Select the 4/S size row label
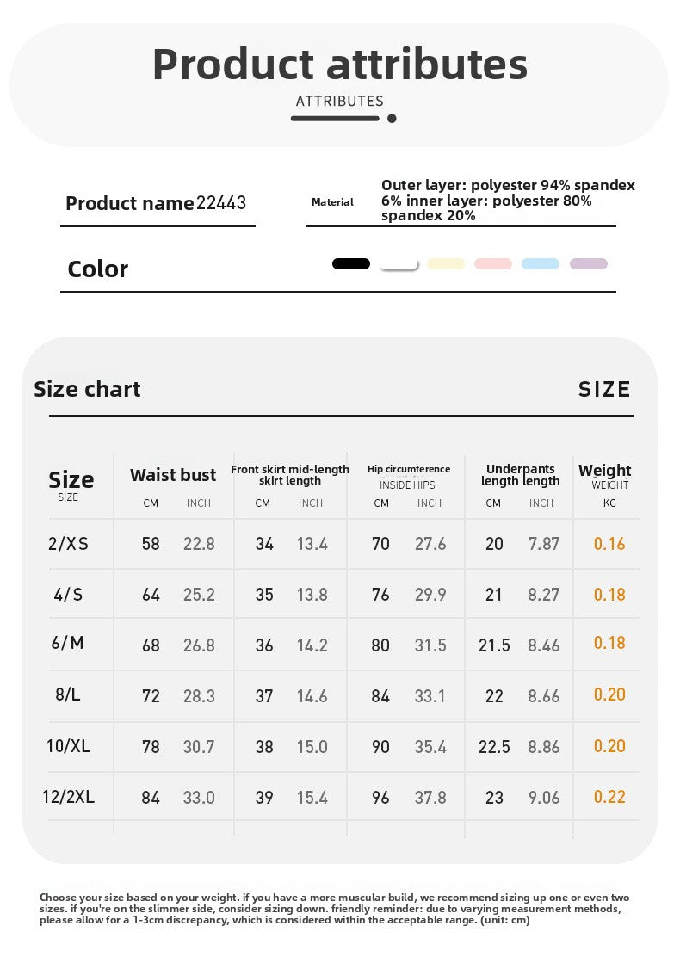Image resolution: width=680 pixels, height=963 pixels. point(68,595)
